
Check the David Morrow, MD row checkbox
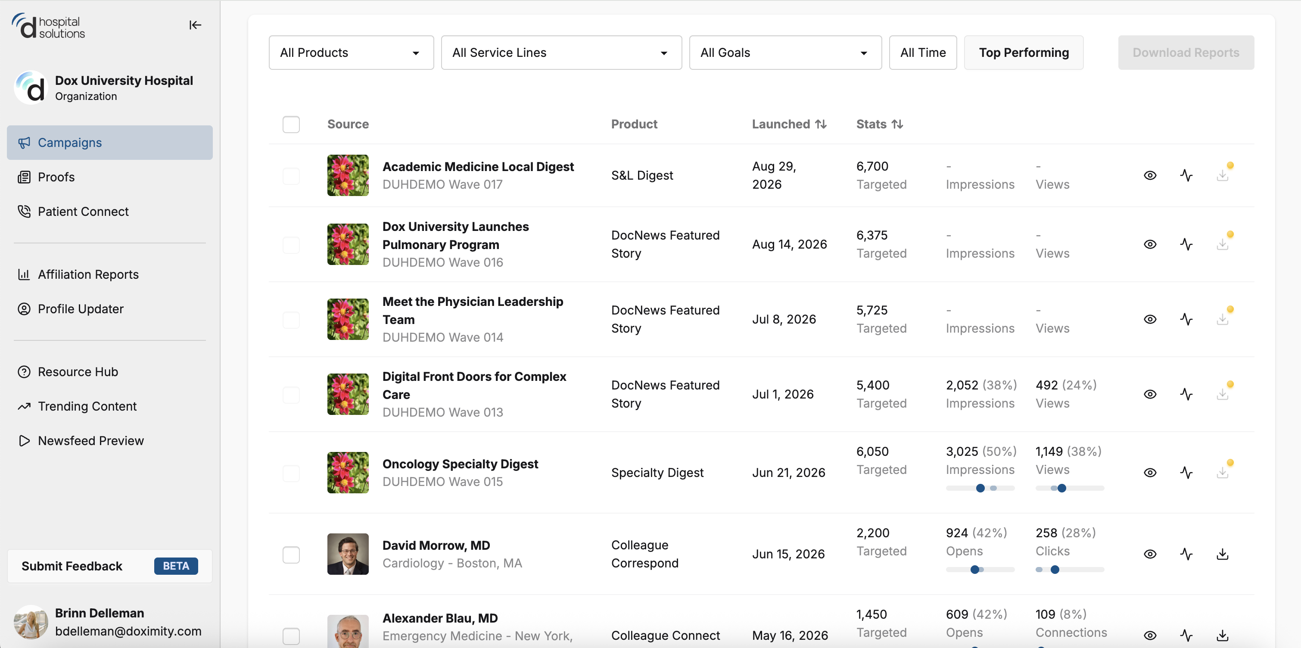click(x=291, y=555)
